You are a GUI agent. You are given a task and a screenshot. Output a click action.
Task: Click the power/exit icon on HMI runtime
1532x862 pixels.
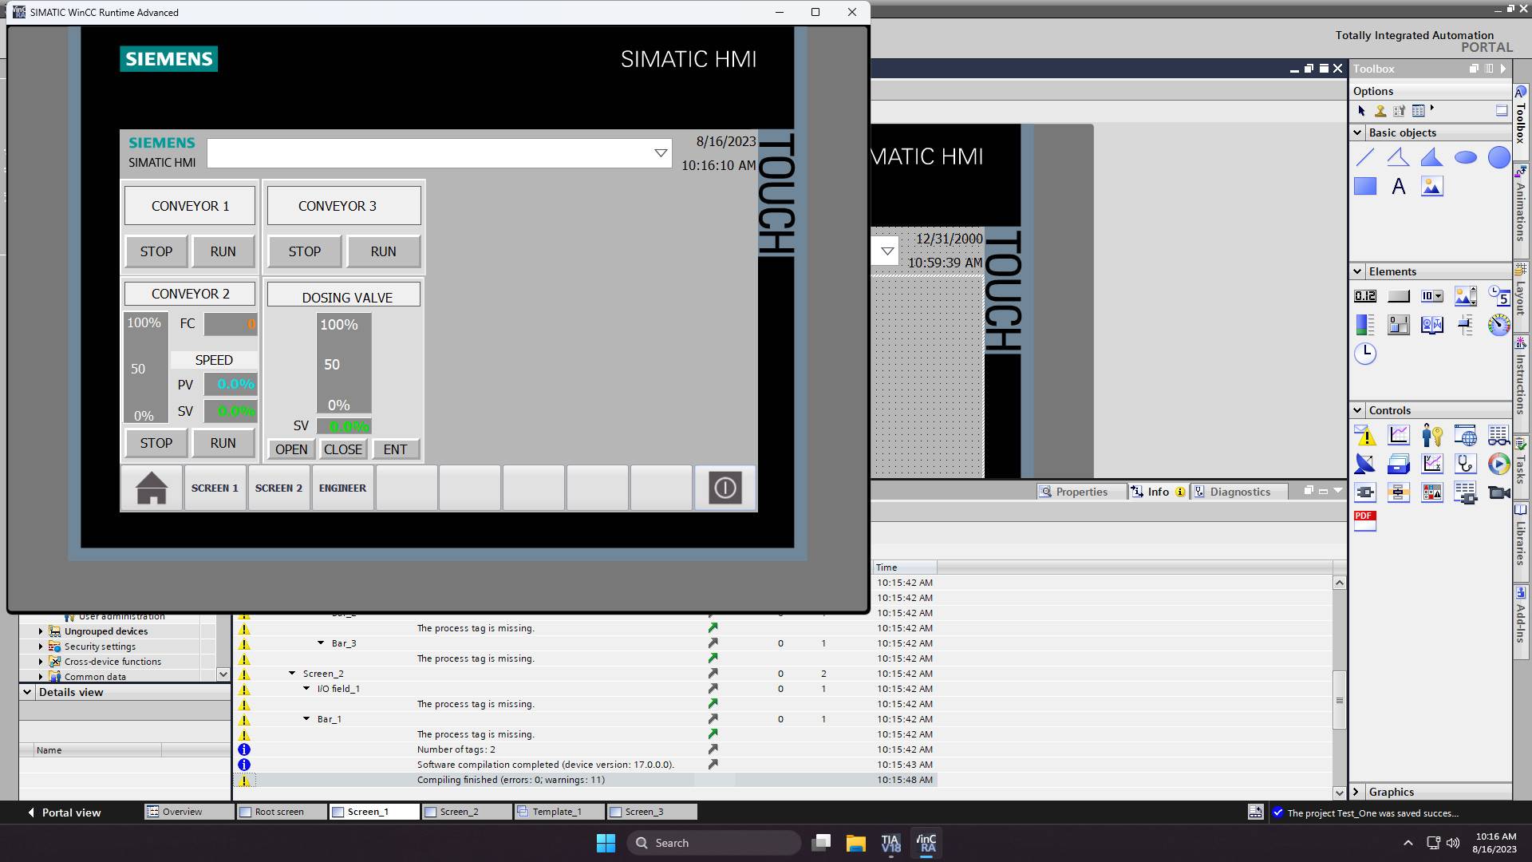click(x=725, y=488)
